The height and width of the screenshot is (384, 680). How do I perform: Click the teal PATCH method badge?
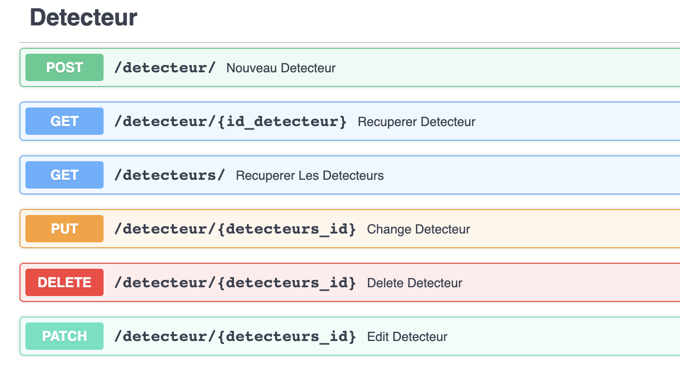click(x=64, y=336)
